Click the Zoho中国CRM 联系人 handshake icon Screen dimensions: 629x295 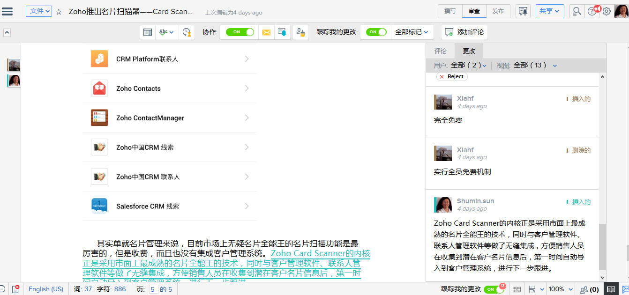pyautogui.click(x=99, y=177)
